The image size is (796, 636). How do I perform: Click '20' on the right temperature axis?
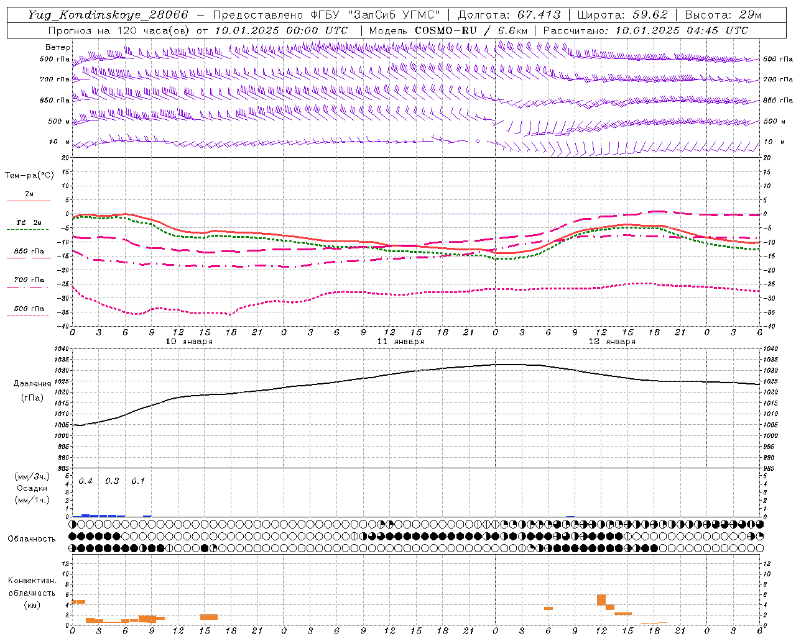pos(767,158)
